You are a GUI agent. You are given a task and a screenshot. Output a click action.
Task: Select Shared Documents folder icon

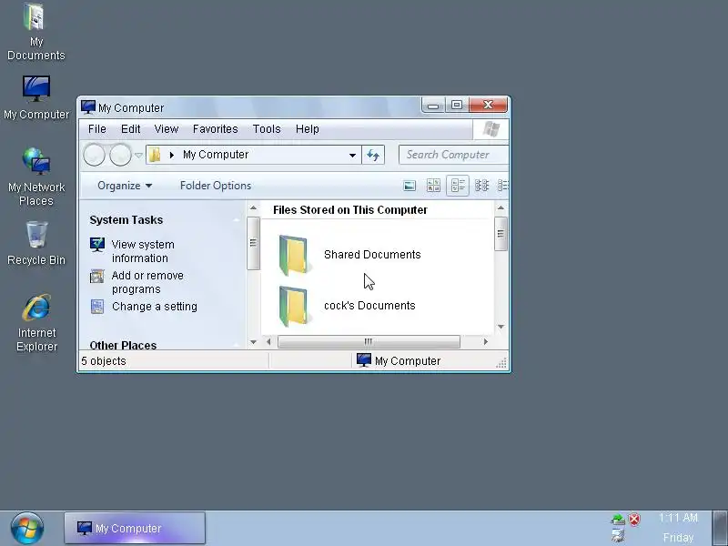(293, 255)
